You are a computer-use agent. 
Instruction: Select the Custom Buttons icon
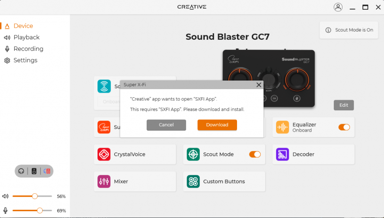(x=193, y=181)
